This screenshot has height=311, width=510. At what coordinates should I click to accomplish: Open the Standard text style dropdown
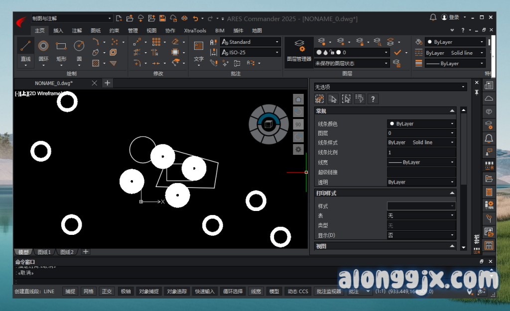click(x=251, y=42)
